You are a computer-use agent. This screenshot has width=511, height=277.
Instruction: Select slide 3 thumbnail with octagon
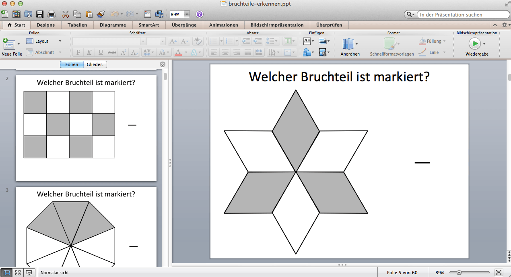[x=86, y=227]
